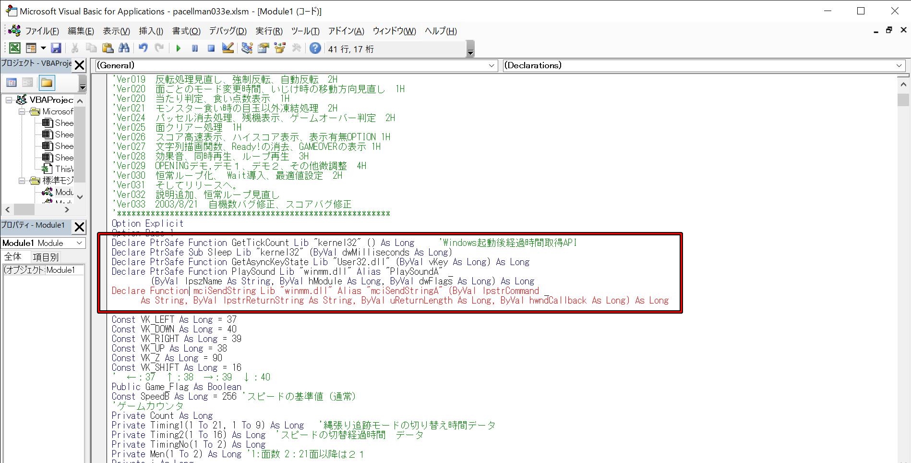Collapse the VBAProject tree node
Viewport: 911px width, 463px height.
coord(9,100)
